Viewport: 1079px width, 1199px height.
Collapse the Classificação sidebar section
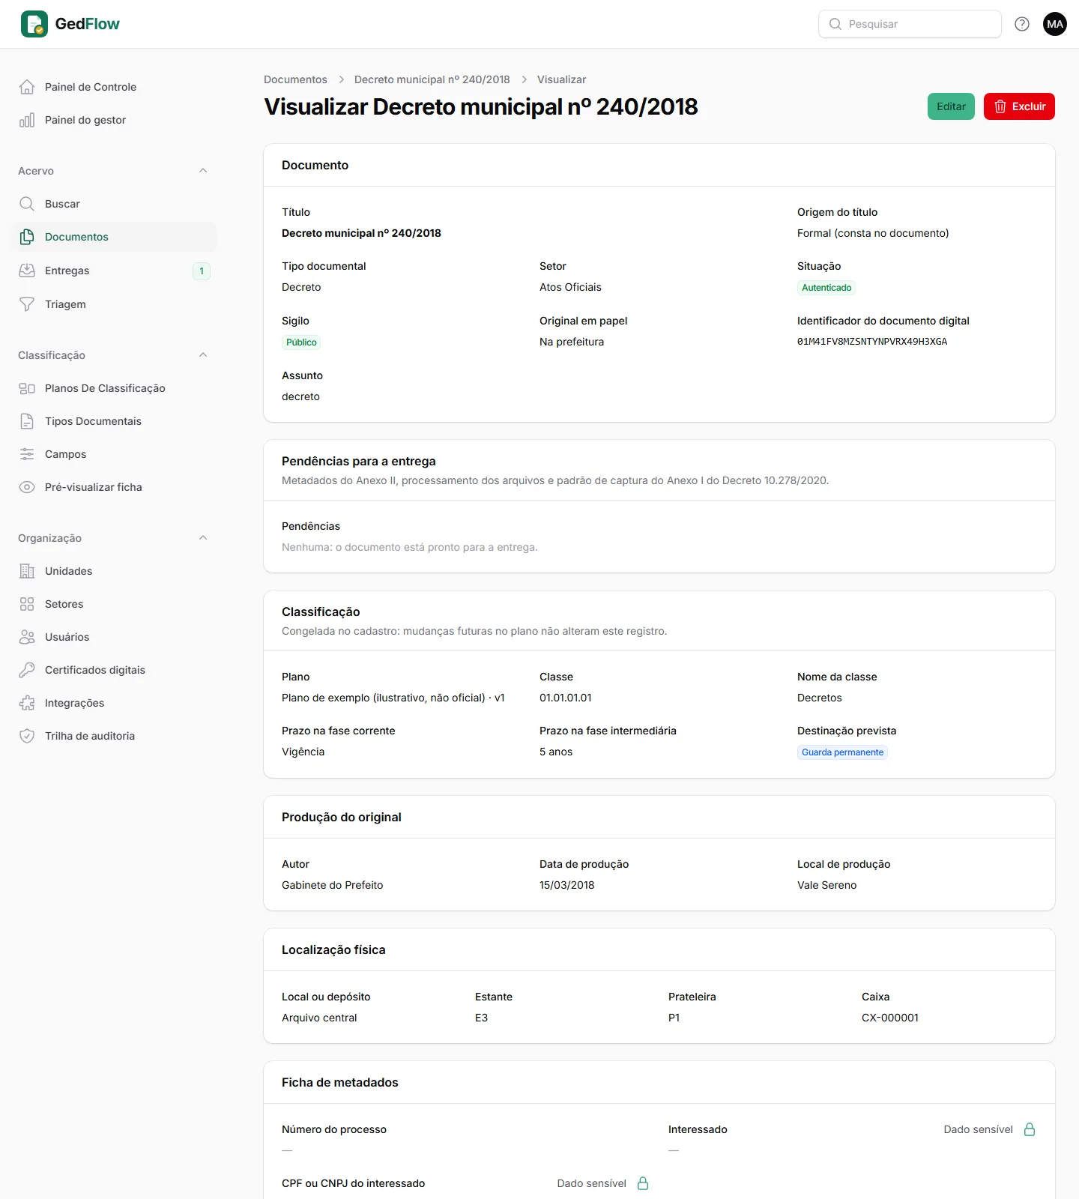click(x=203, y=355)
